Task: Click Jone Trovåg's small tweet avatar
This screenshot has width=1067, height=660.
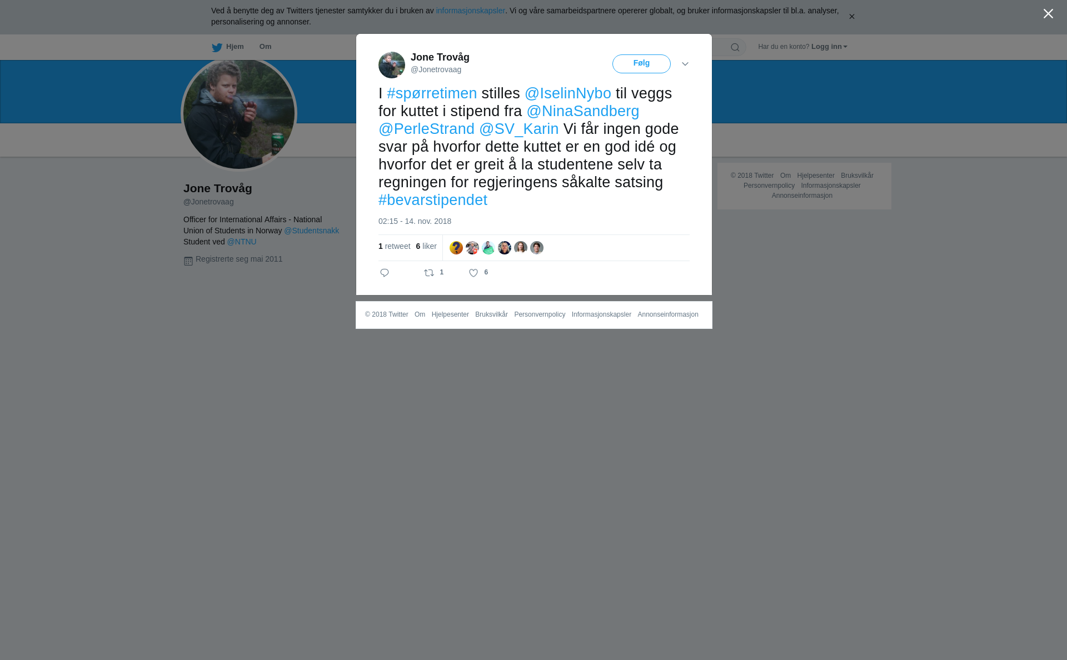Action: point(392,65)
